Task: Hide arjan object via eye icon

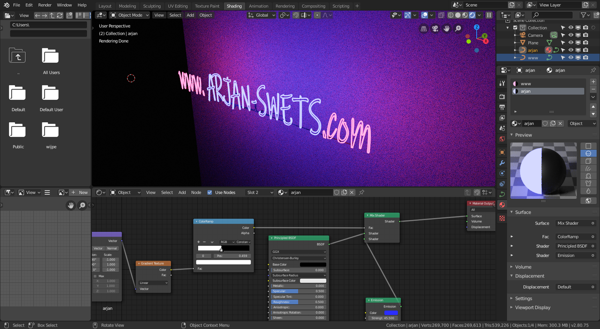Action: click(570, 50)
